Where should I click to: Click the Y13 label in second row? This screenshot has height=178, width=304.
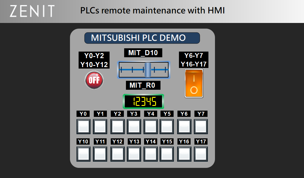point(134,142)
